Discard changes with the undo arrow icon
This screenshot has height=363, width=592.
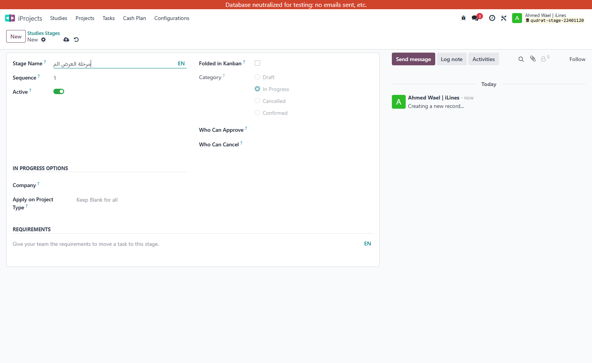[x=76, y=40]
